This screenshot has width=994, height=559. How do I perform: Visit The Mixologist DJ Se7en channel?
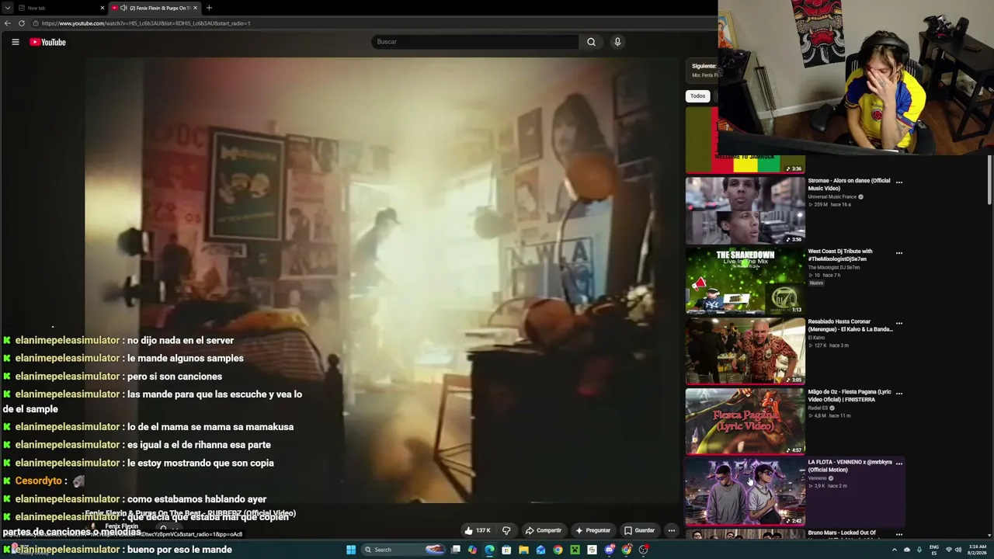click(x=834, y=268)
